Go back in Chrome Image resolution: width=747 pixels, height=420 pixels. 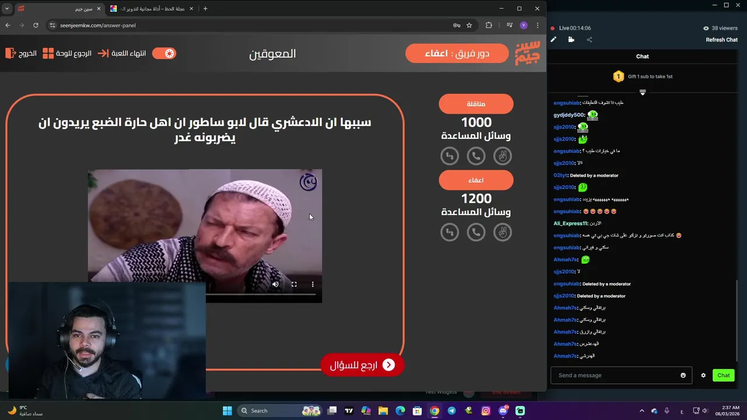click(8, 25)
